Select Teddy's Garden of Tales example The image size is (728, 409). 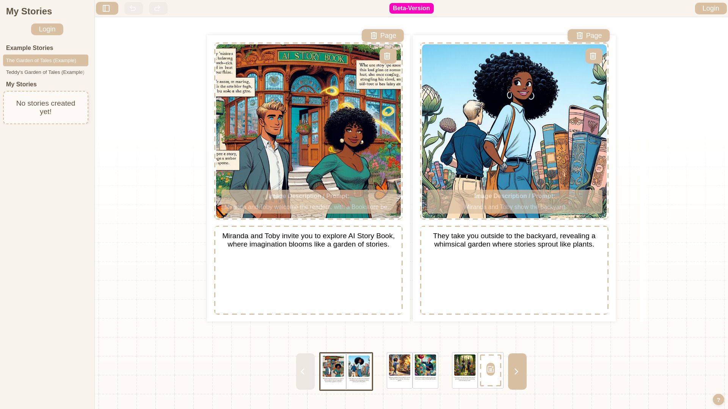pos(45,72)
